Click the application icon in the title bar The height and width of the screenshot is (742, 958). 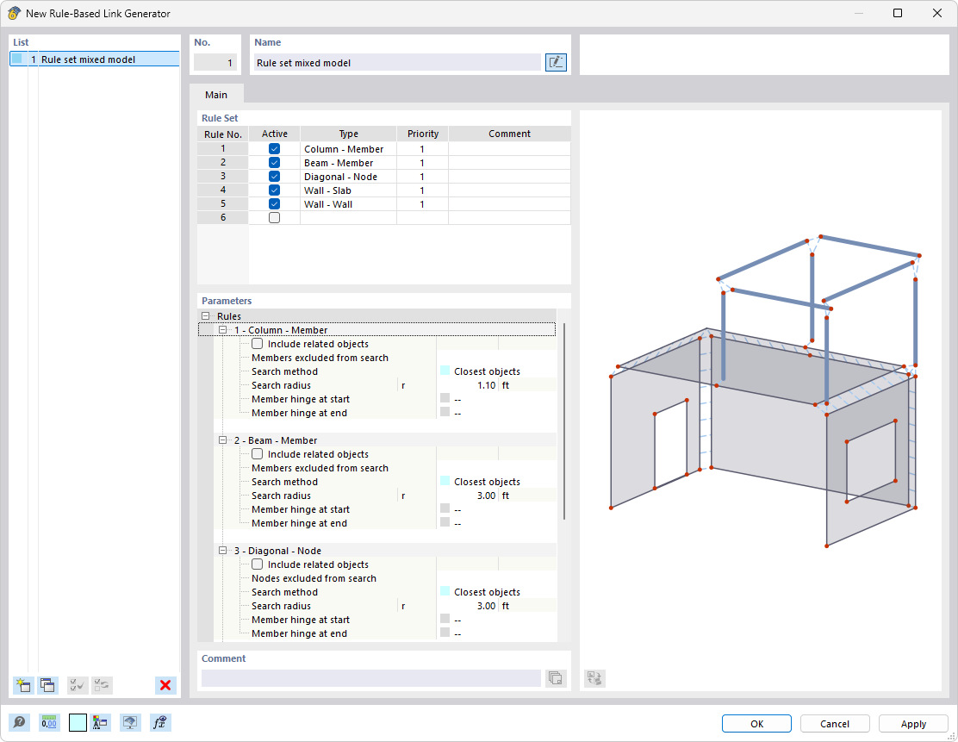14,13
